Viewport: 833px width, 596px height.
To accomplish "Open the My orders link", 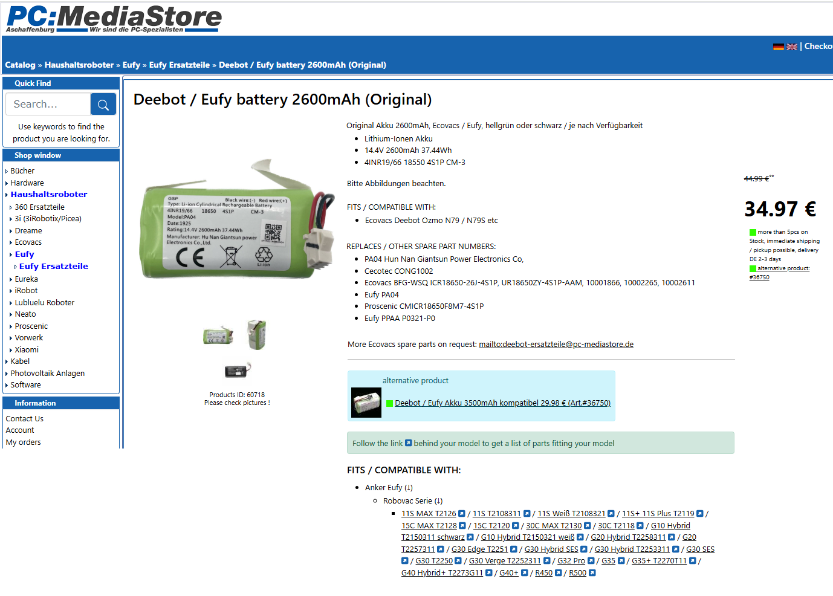I will [x=24, y=442].
